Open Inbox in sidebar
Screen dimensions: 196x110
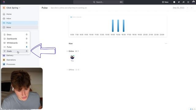coord(20,18)
